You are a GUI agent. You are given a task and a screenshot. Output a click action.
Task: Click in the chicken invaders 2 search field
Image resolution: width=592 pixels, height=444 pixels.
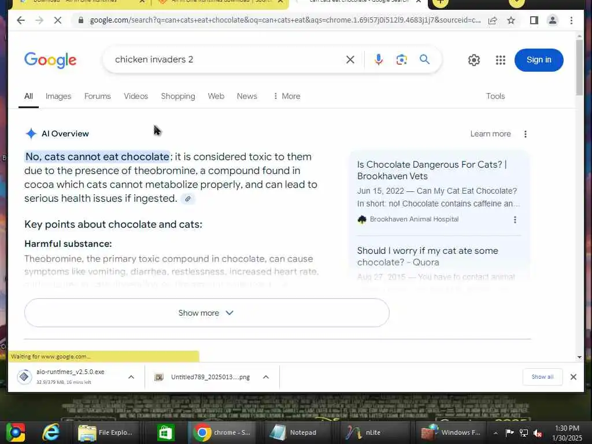tap(227, 60)
